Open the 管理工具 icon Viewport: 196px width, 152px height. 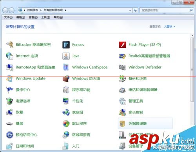point(123,101)
